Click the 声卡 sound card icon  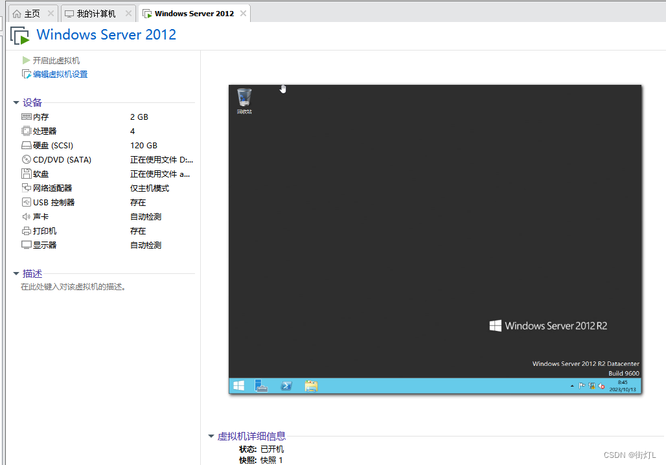point(27,216)
